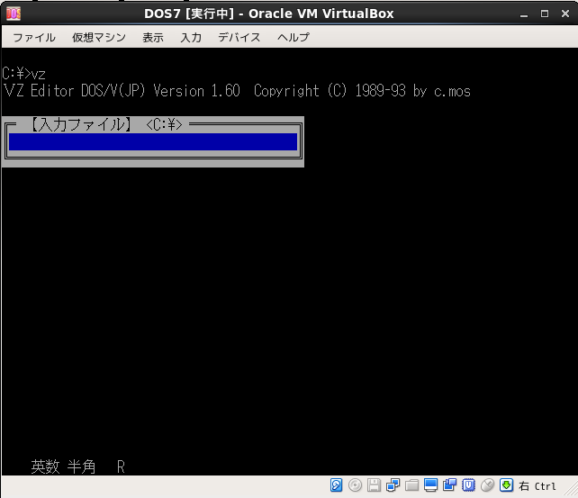
Task: Minimize the VirtualBox window
Action: point(524,14)
